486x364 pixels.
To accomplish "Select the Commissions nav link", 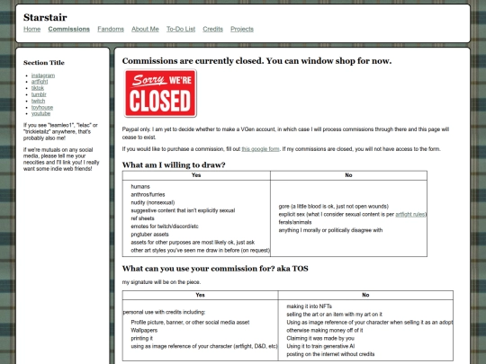I will [x=68, y=29].
